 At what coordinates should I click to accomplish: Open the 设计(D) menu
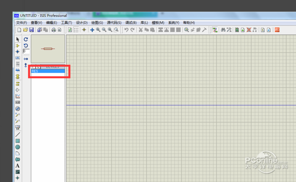(82, 23)
